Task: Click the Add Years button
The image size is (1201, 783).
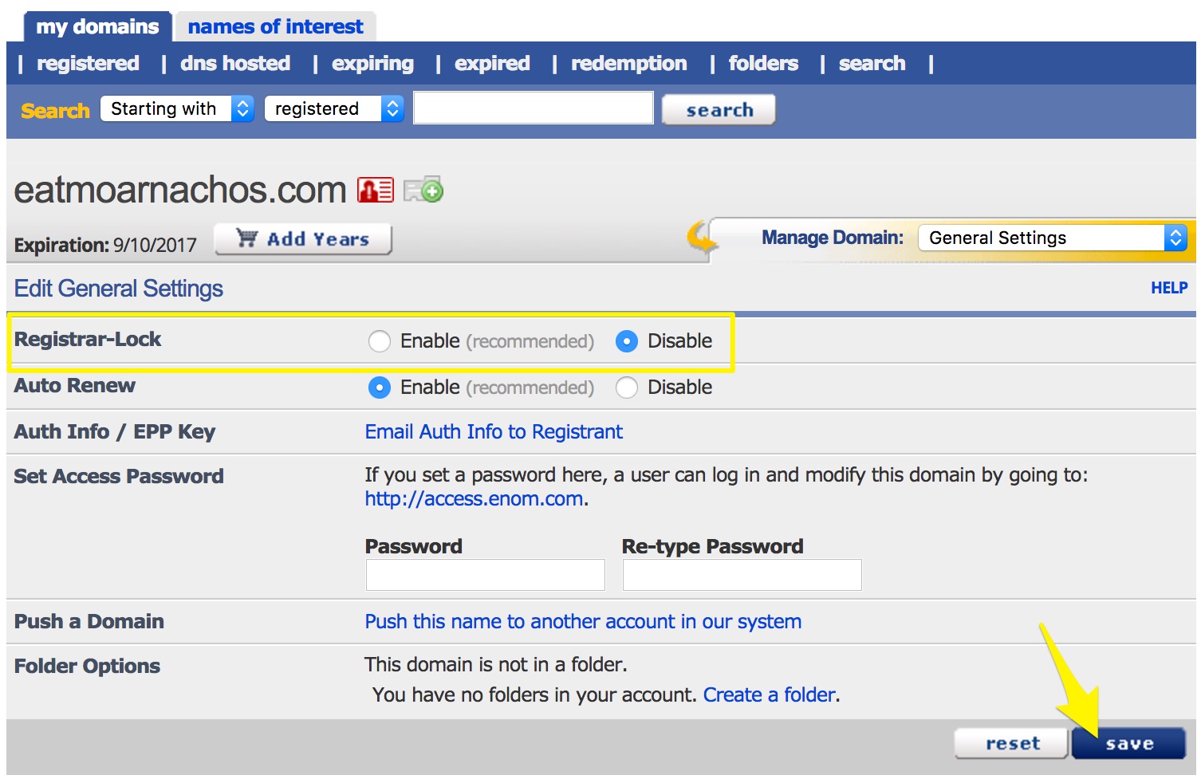Action: point(303,239)
